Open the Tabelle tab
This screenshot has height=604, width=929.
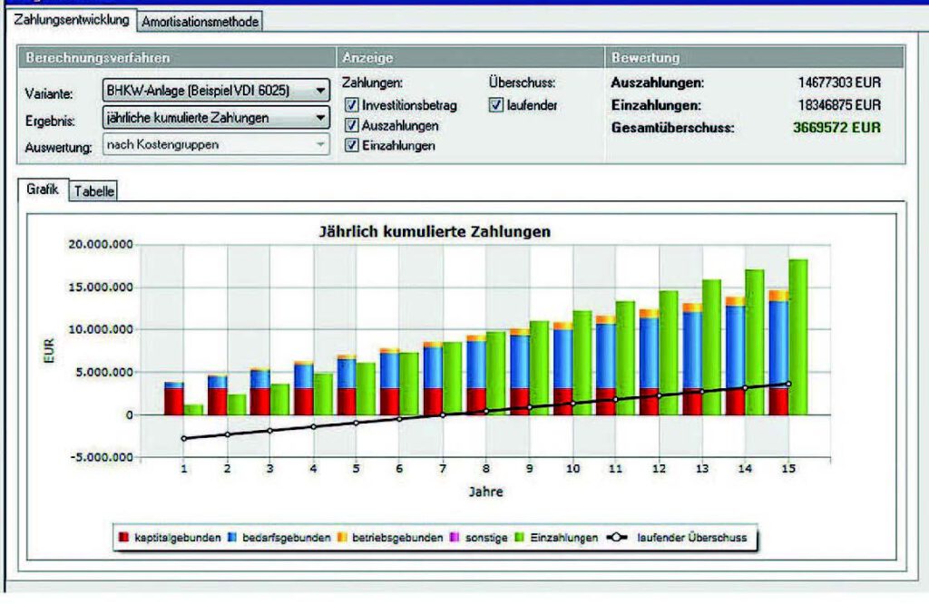click(93, 191)
